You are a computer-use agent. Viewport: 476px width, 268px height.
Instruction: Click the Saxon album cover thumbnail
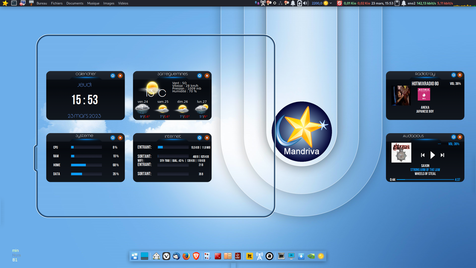click(401, 152)
